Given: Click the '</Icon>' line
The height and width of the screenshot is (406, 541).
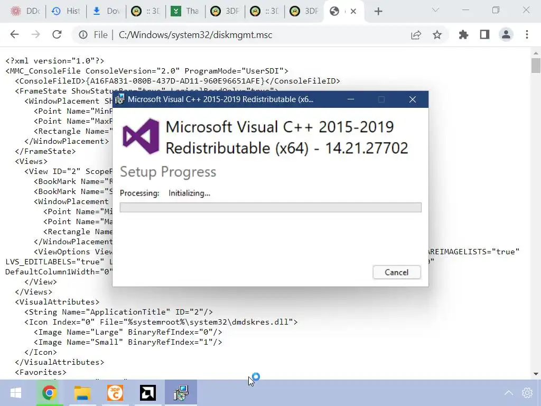Looking at the screenshot, I should pos(41,353).
